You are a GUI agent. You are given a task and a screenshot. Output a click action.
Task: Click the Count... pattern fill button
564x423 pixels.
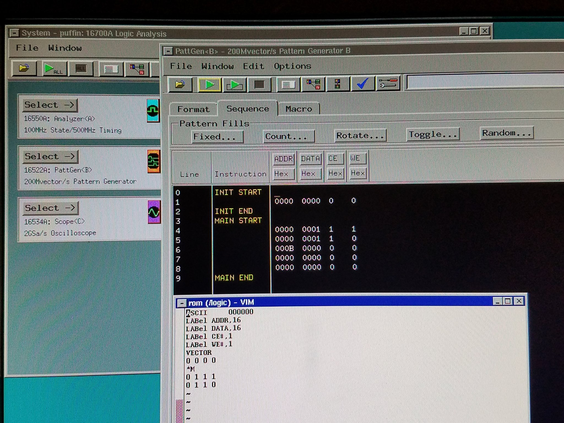point(289,136)
